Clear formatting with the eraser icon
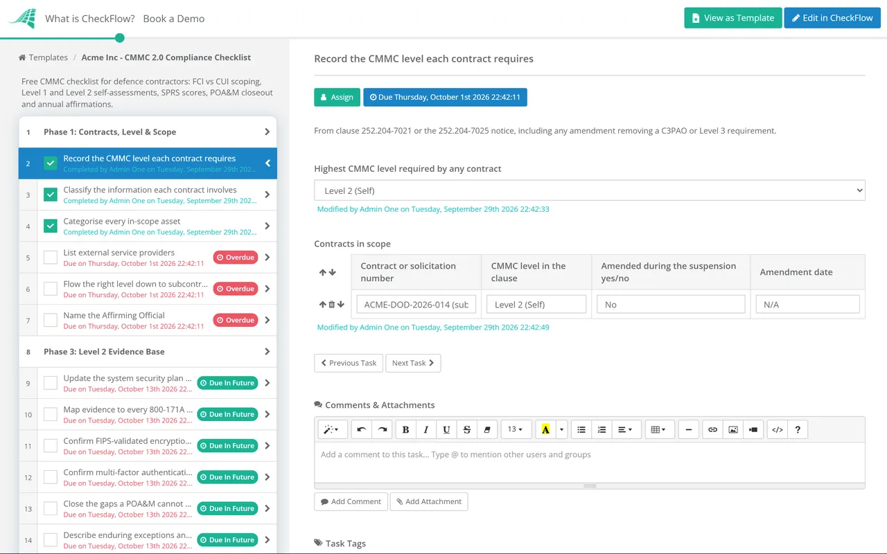Screen dimensions: 887x554 pyautogui.click(x=487, y=429)
